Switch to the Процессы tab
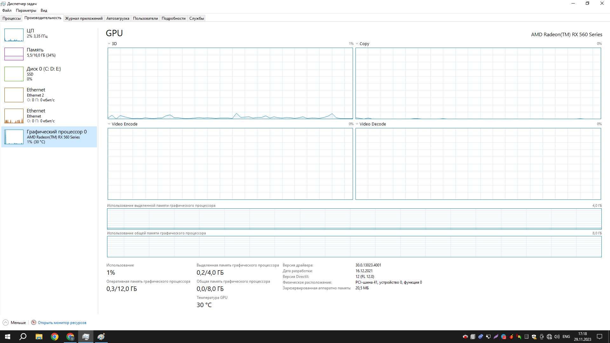 [11, 18]
